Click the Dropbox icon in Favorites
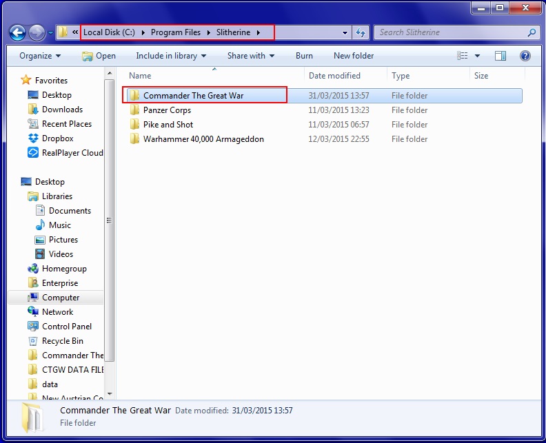The image size is (546, 443). 33,138
